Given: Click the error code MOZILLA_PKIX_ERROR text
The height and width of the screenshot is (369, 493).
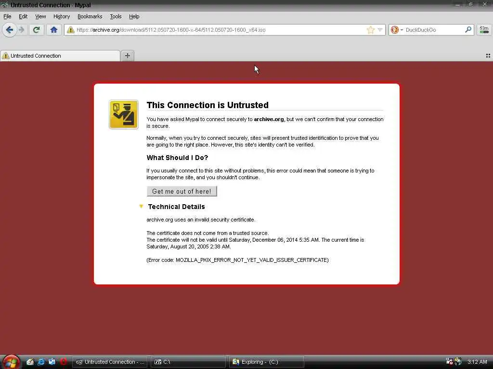Looking at the screenshot, I should tap(237, 260).
